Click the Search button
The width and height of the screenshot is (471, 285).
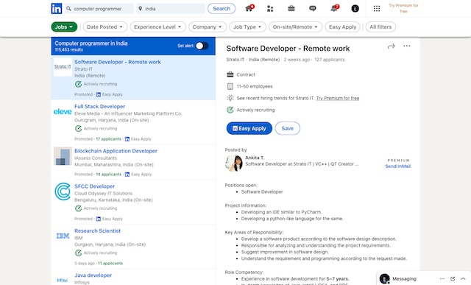222,8
